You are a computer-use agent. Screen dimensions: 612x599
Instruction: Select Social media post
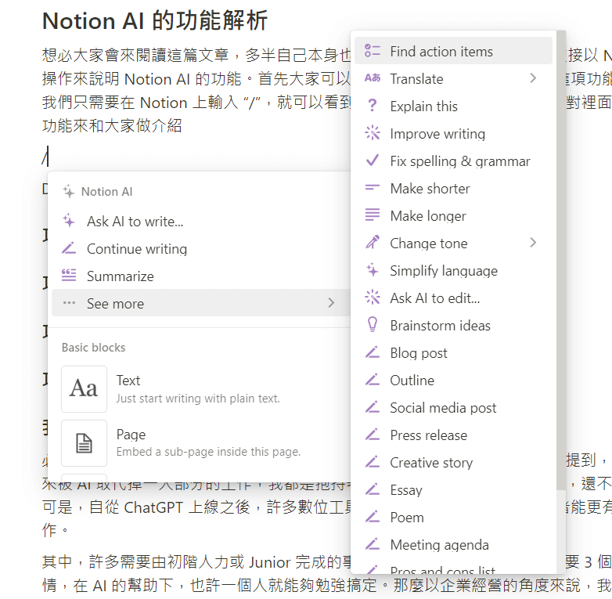pyautogui.click(x=454, y=407)
